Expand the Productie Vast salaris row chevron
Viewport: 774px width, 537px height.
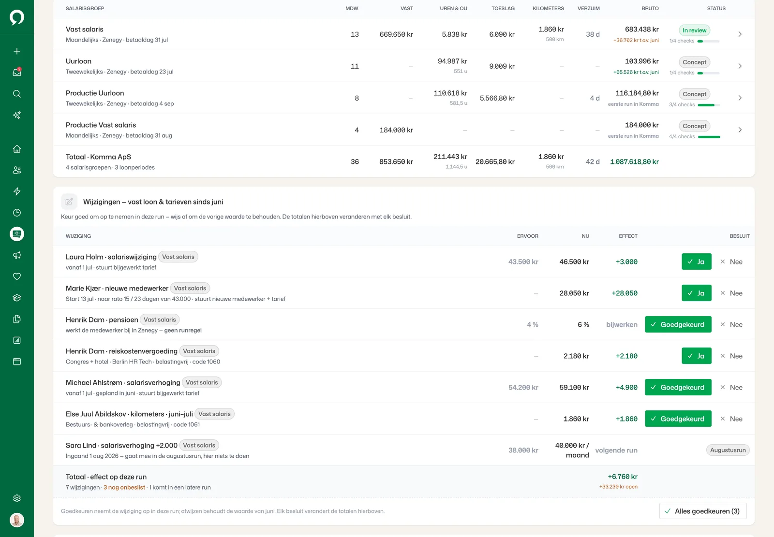(x=740, y=130)
